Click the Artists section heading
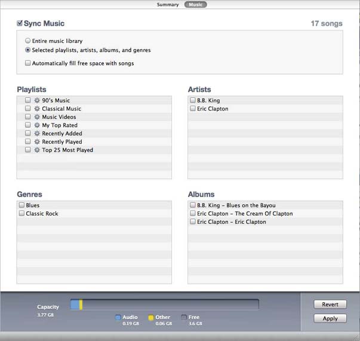360x341 pixels. click(x=199, y=90)
